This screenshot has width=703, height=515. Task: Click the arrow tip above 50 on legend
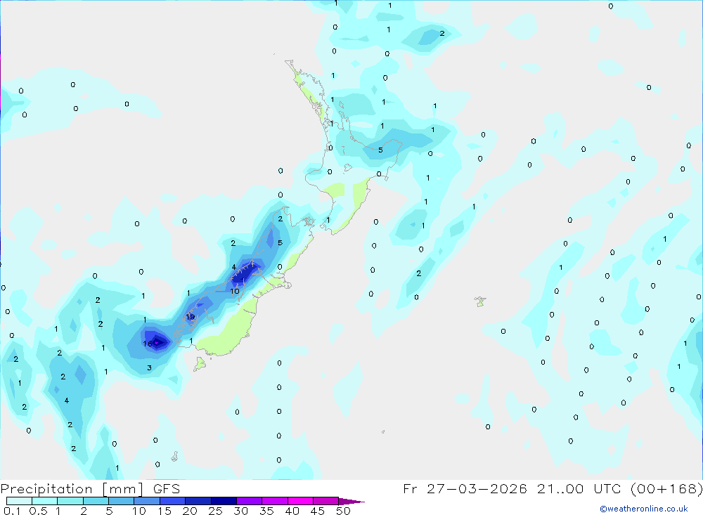tap(352, 502)
